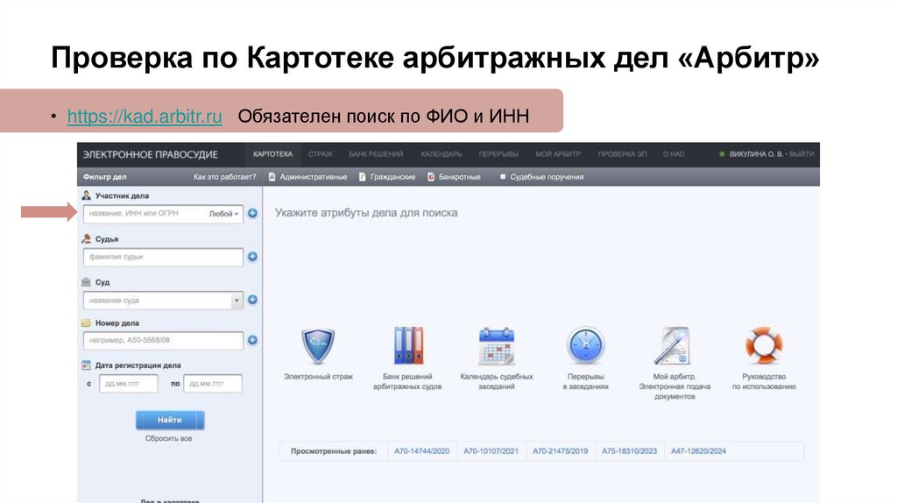Select the КАРТОТЕКА tab
Image resolution: width=897 pixels, height=503 pixels.
point(273,154)
